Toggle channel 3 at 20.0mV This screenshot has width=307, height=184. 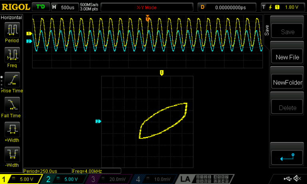click(110, 179)
